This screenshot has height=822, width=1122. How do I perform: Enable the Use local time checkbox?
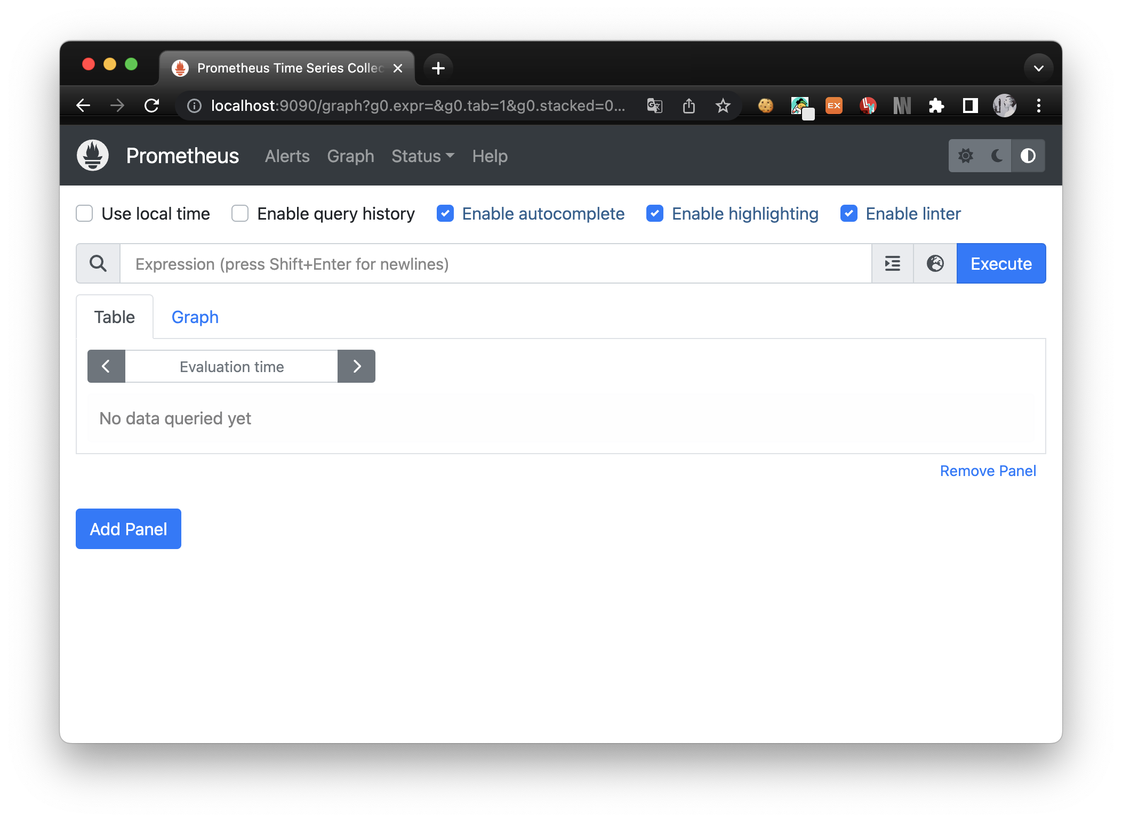click(84, 214)
